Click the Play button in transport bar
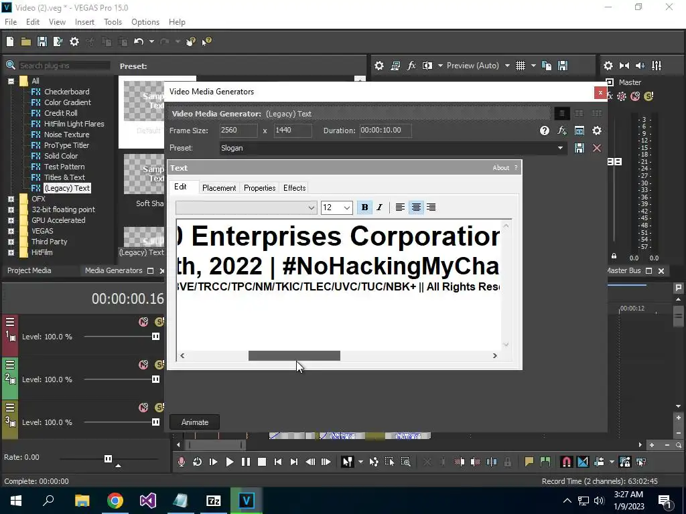This screenshot has width=686, height=514. click(229, 462)
